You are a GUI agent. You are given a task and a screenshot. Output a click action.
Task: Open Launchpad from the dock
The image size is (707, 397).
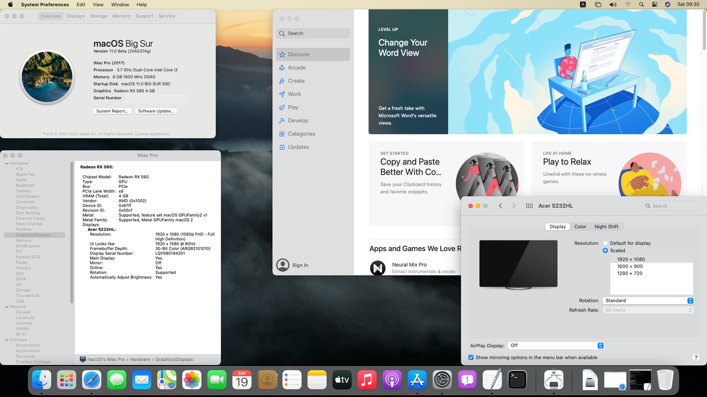(67, 379)
